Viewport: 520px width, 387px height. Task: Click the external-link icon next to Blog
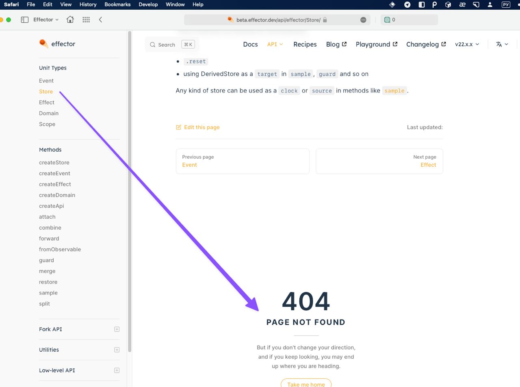pos(344,44)
